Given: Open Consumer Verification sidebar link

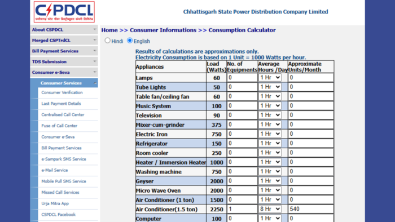Looking at the screenshot, I should (x=62, y=92).
